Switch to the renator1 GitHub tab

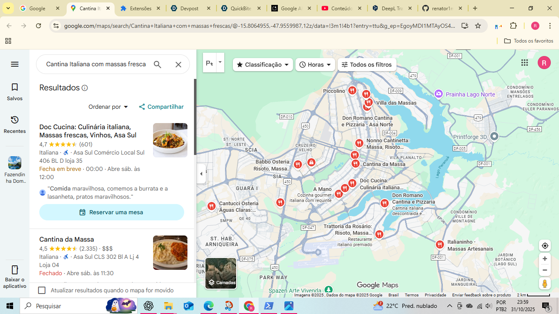[442, 8]
